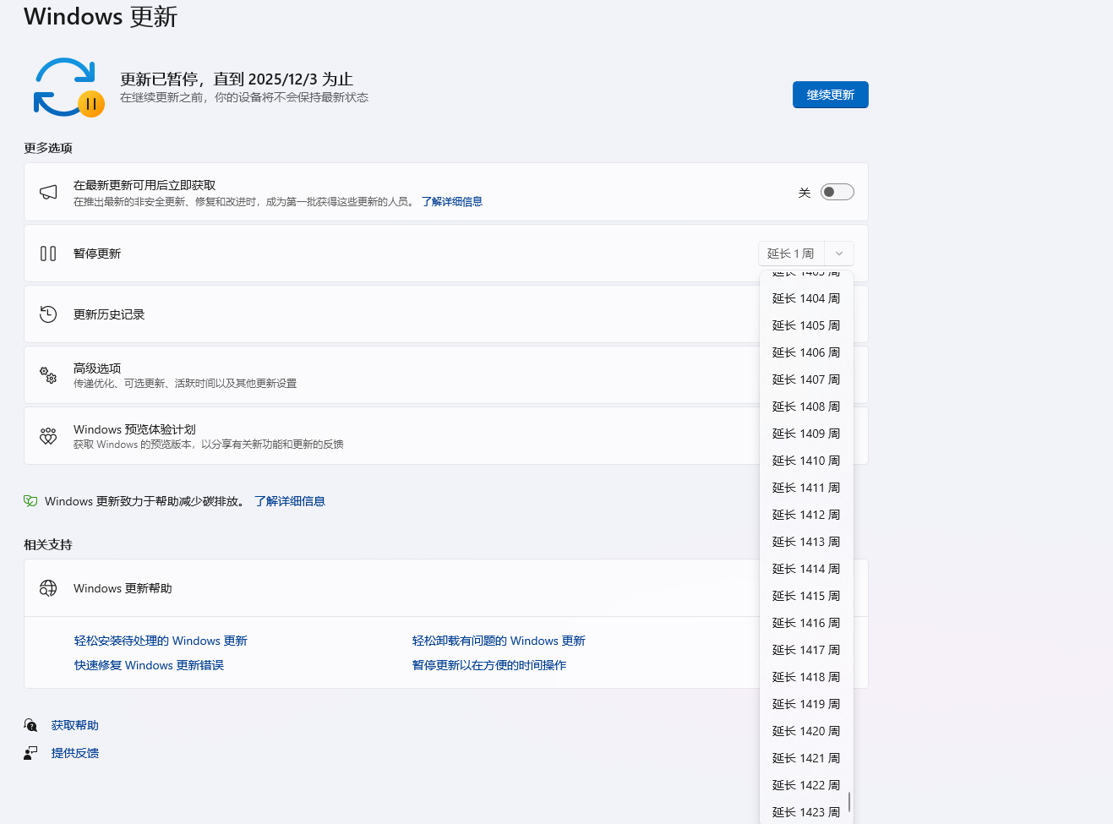Click the 延长 1 周 combo box label
The width and height of the screenshot is (1113, 824).
791,254
